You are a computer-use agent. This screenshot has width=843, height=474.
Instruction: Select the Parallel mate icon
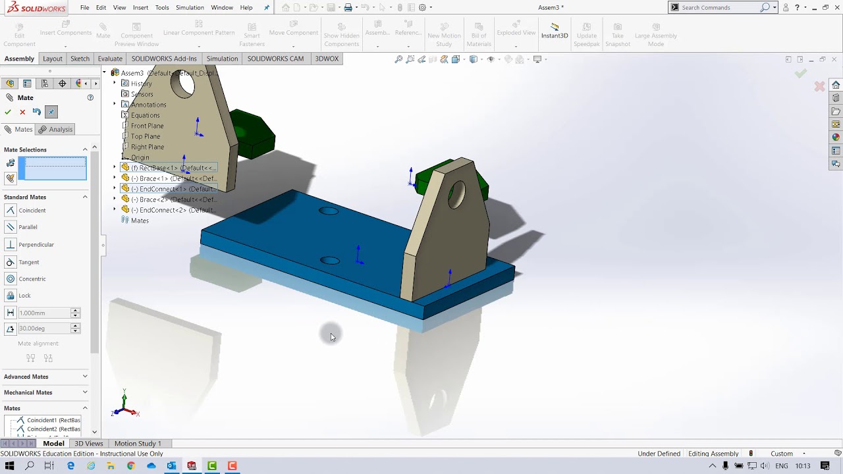11,227
